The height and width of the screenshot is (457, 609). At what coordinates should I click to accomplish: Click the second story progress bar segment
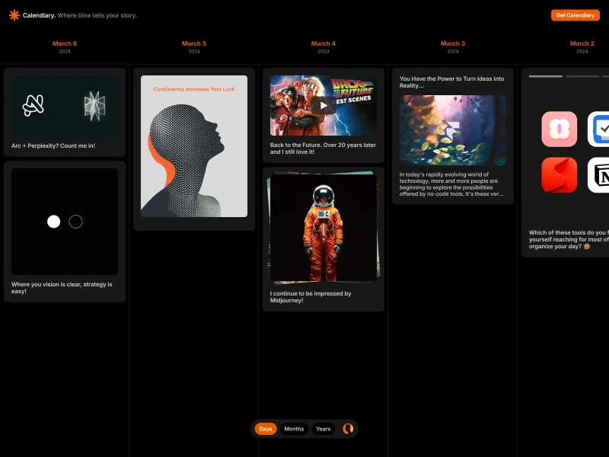[x=582, y=77]
